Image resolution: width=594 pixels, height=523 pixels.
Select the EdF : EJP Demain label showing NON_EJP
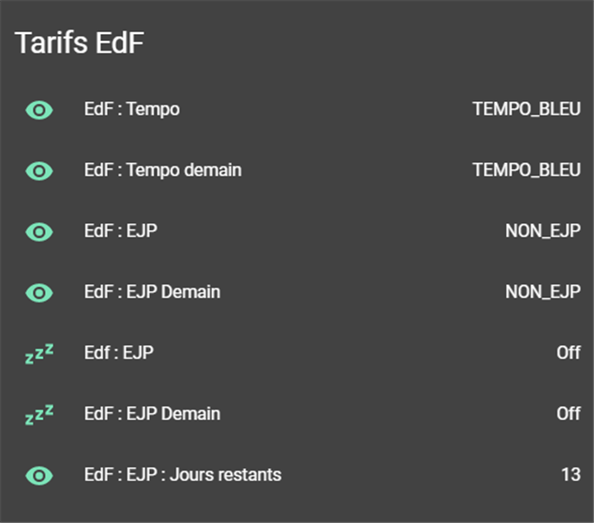click(x=152, y=292)
